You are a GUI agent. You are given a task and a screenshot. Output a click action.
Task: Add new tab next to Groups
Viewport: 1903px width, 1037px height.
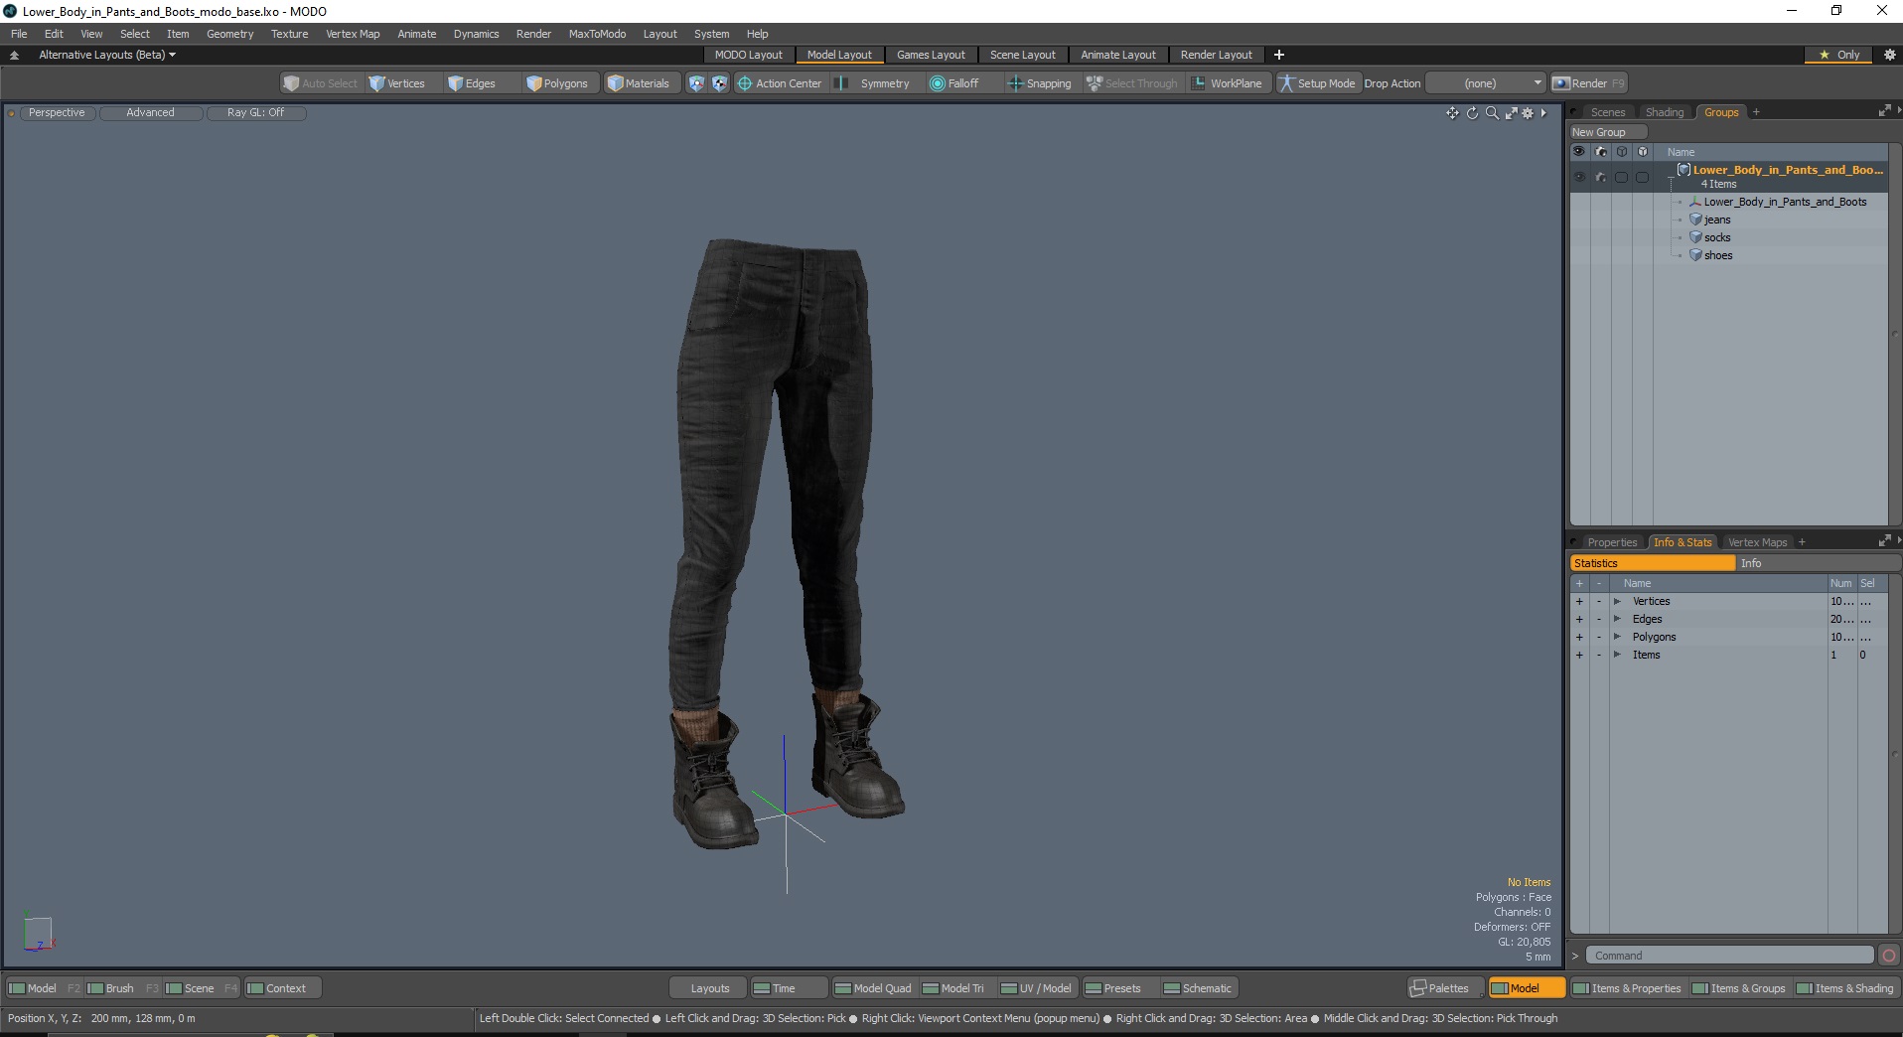point(1756,112)
